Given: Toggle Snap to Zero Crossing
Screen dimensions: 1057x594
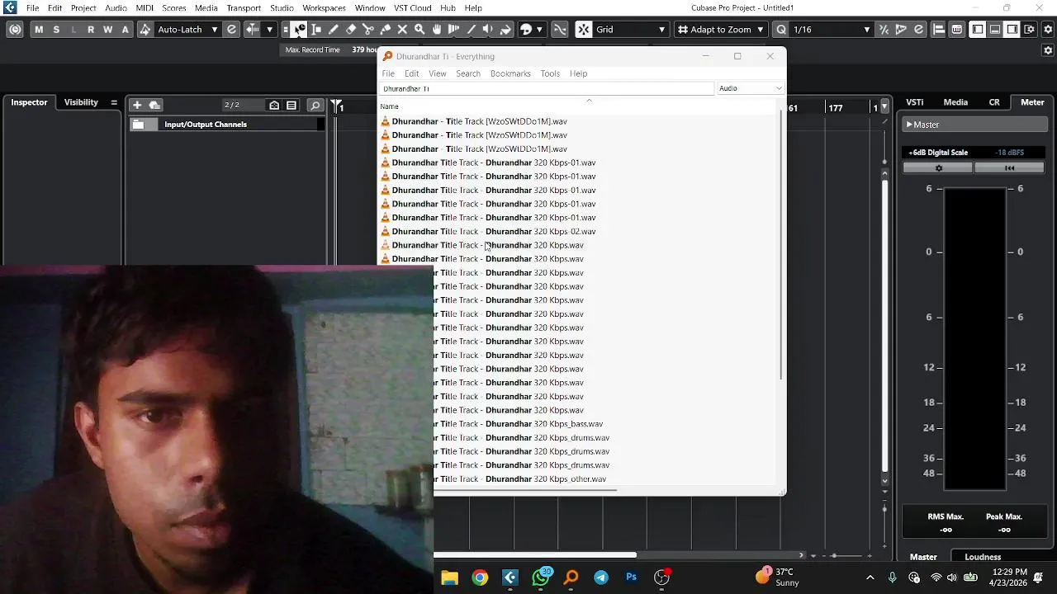Looking at the screenshot, I should point(560,29).
